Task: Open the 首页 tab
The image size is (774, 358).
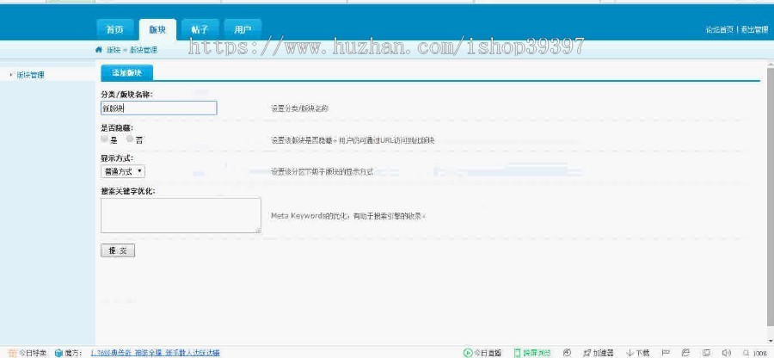Action: click(x=115, y=30)
